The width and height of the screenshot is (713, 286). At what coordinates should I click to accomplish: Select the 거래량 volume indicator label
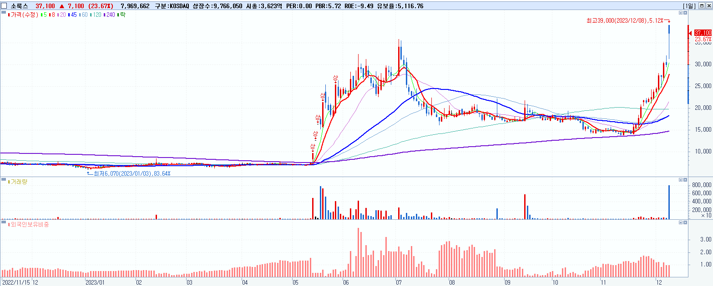click(18, 182)
